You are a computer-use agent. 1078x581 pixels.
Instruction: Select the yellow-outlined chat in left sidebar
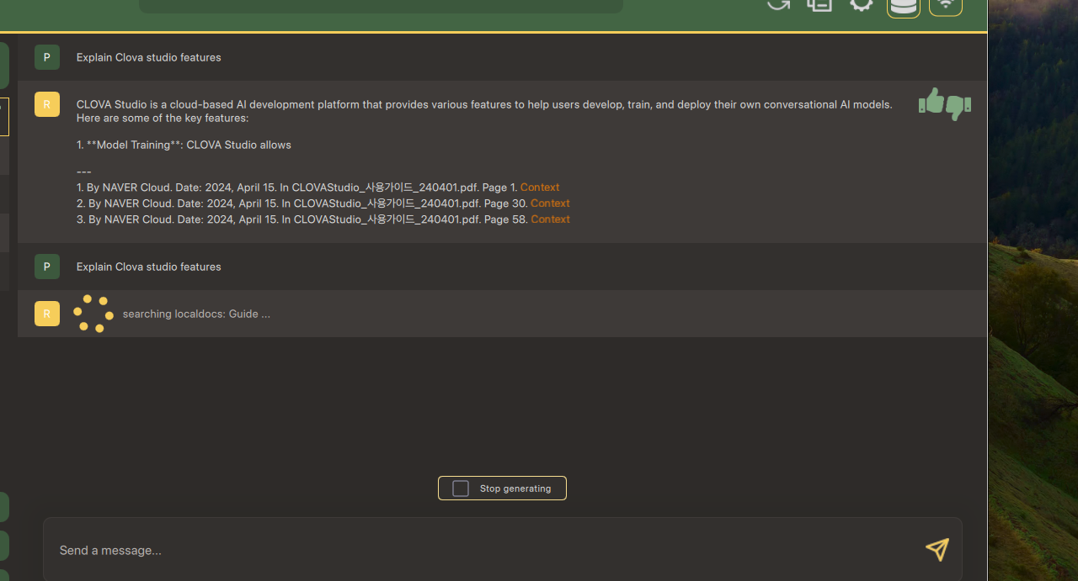[4, 116]
